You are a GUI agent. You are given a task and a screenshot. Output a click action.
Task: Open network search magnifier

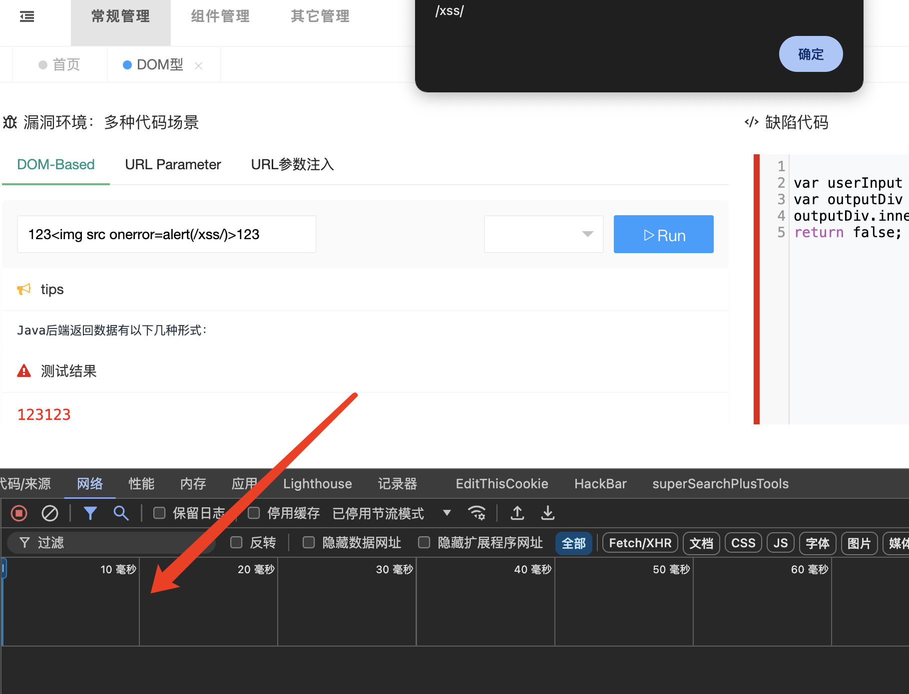121,513
